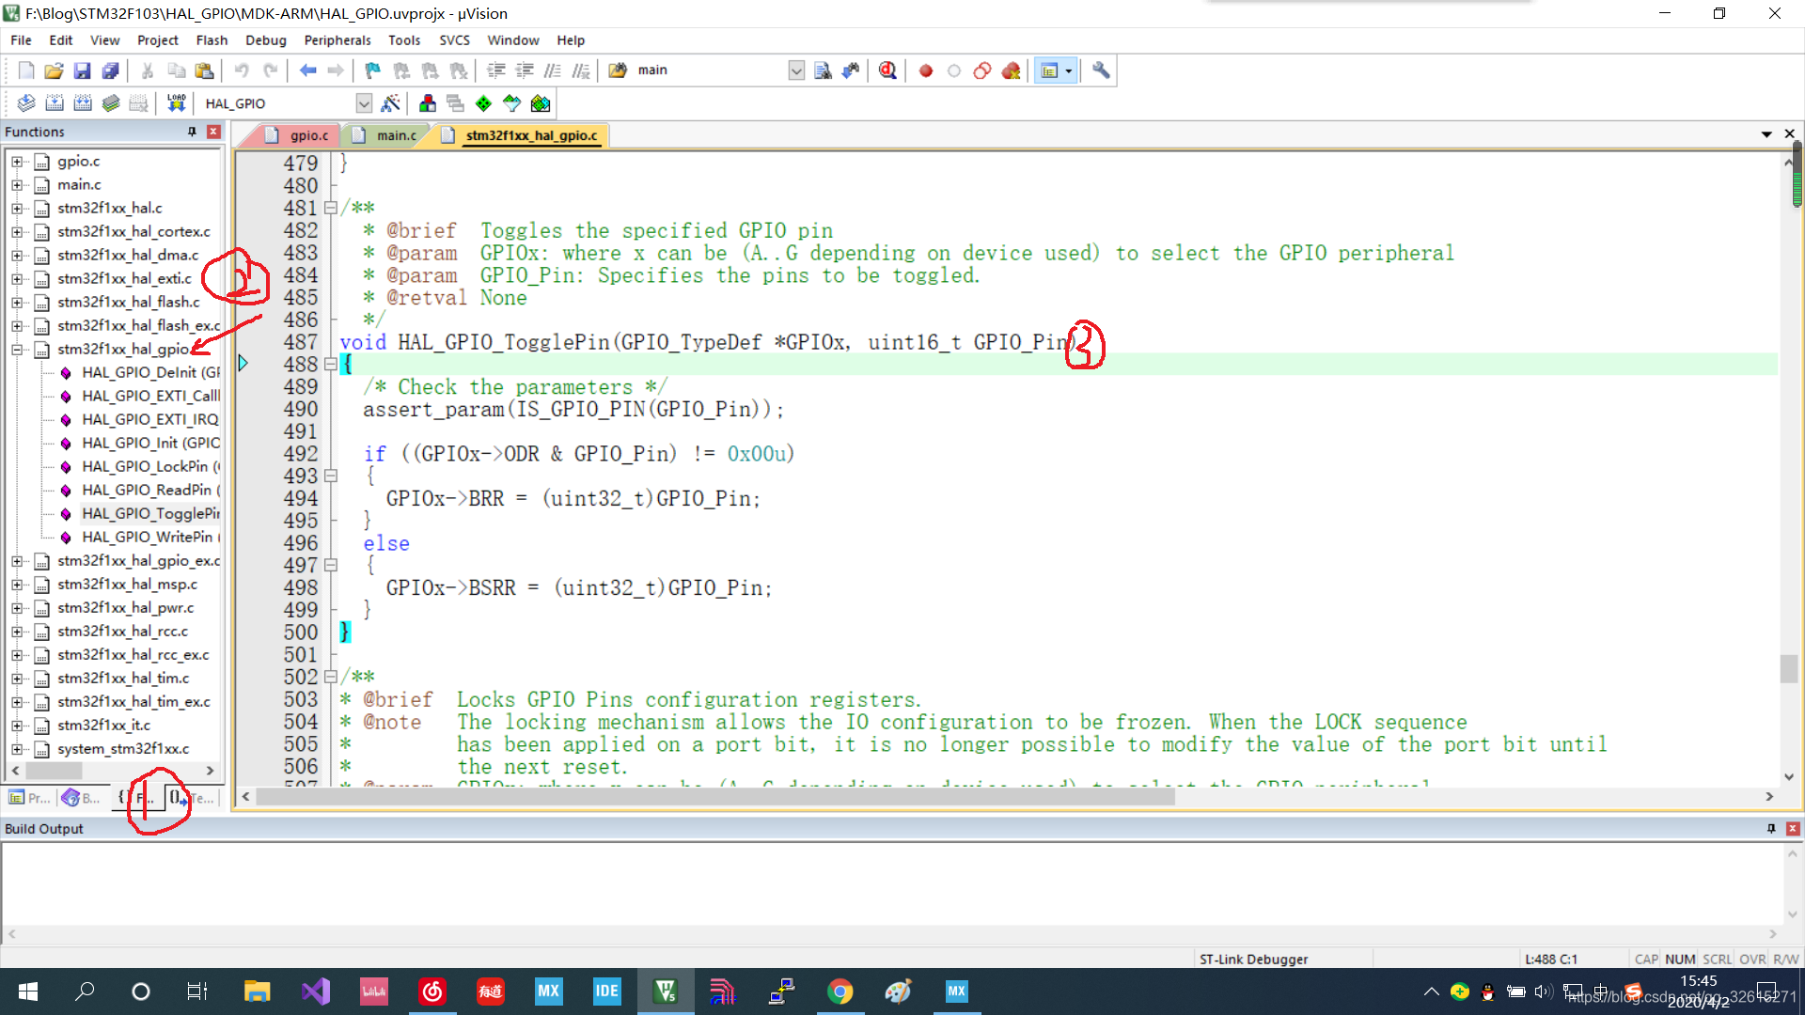Image resolution: width=1805 pixels, height=1015 pixels.
Task: Select stm32f1xx_hal_rcc.c in Functions tree
Action: 122,632
